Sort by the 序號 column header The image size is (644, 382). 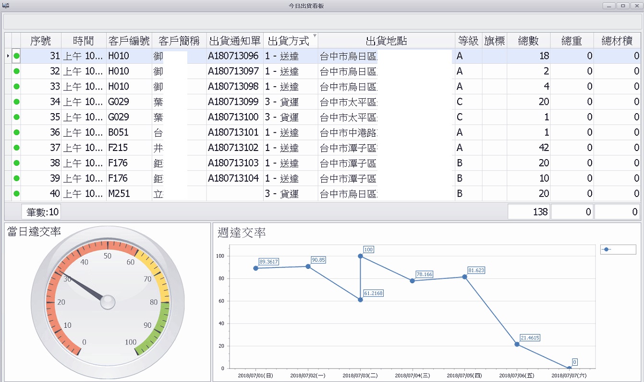pyautogui.click(x=40, y=41)
